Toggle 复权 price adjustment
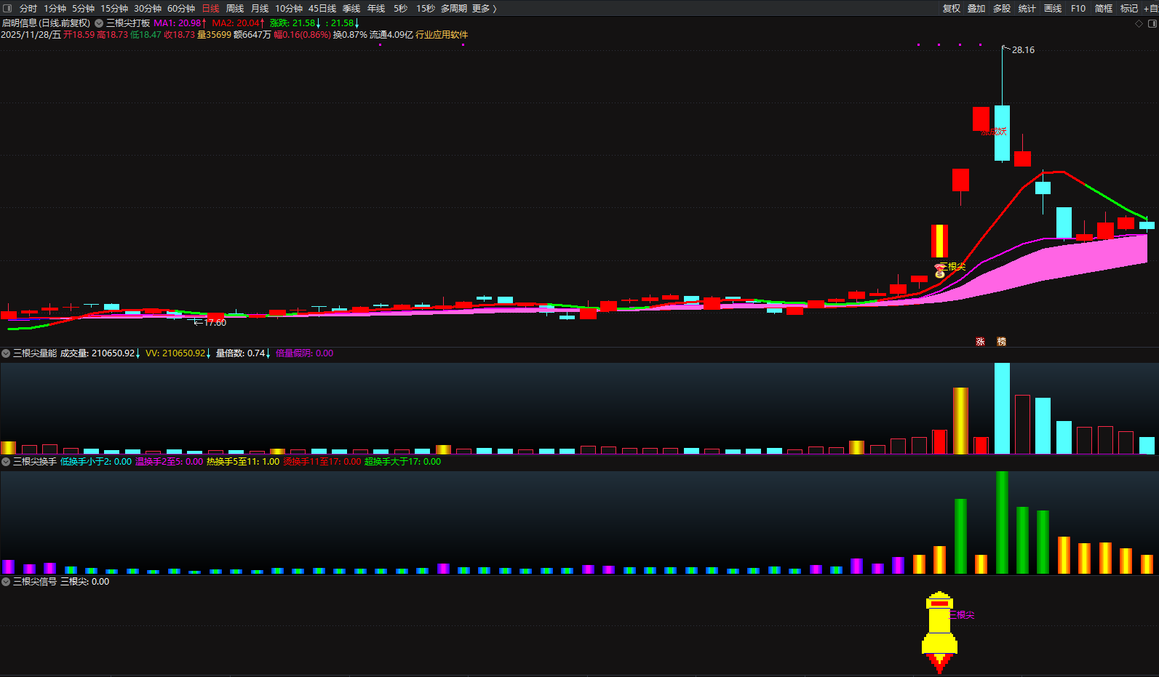1159x677 pixels. pos(952,9)
